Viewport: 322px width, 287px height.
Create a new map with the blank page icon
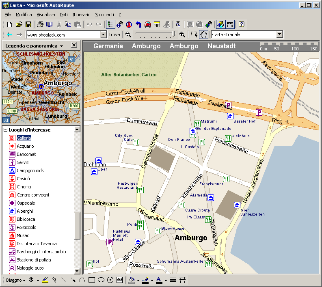[x=9, y=24]
